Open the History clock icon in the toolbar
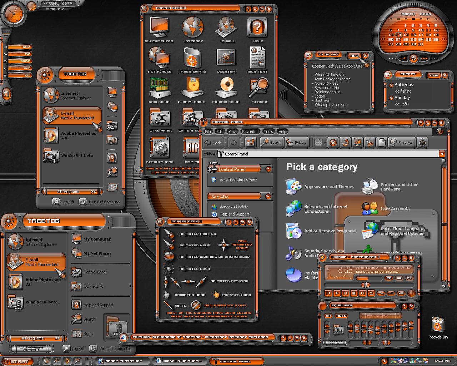The width and height of the screenshot is (457, 366). pyautogui.click(x=422, y=143)
